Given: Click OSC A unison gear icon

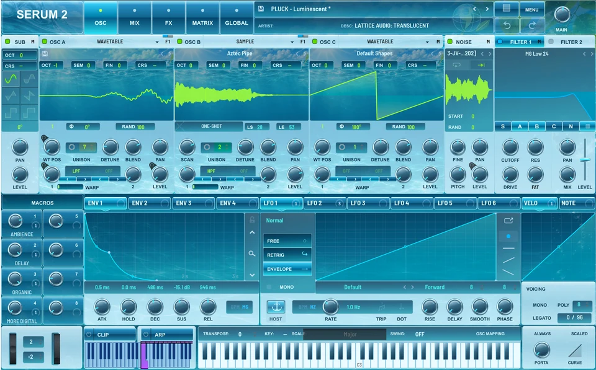Looking at the screenshot, I should pyautogui.click(x=72, y=147).
